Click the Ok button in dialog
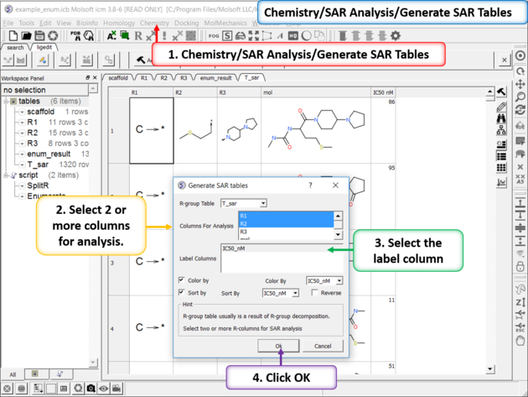This screenshot has width=528, height=397. (x=278, y=346)
